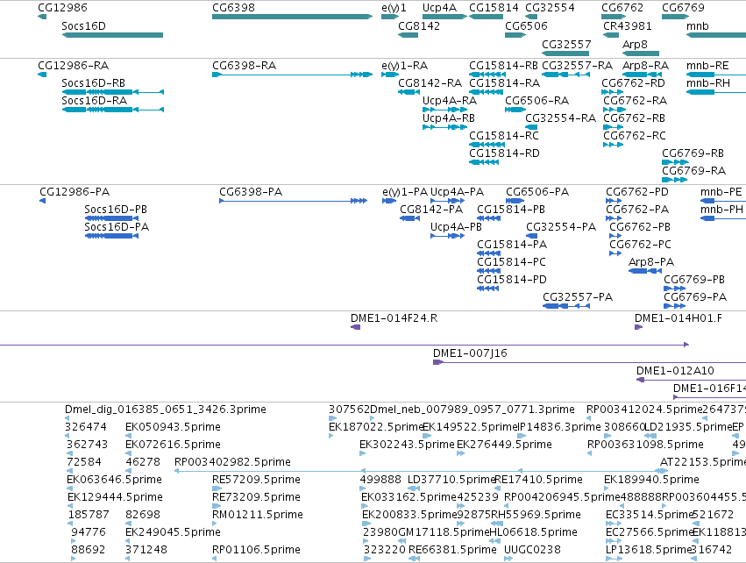
Task: Click the Socs16D gene glyph
Action: coord(112,35)
